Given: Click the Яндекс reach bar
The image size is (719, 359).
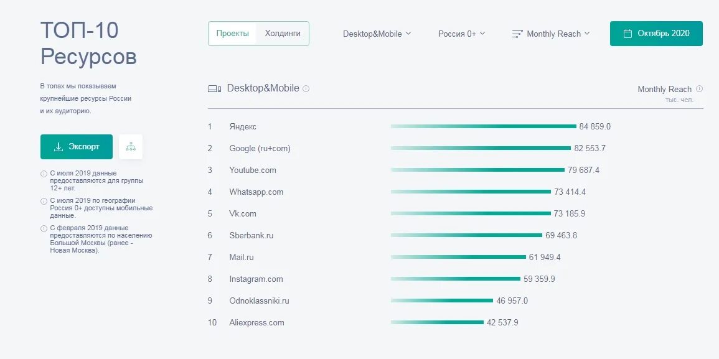Looking at the screenshot, I should click(483, 126).
